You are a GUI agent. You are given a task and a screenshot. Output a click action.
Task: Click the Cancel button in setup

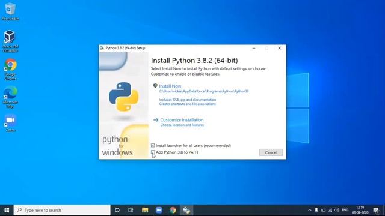(271, 152)
